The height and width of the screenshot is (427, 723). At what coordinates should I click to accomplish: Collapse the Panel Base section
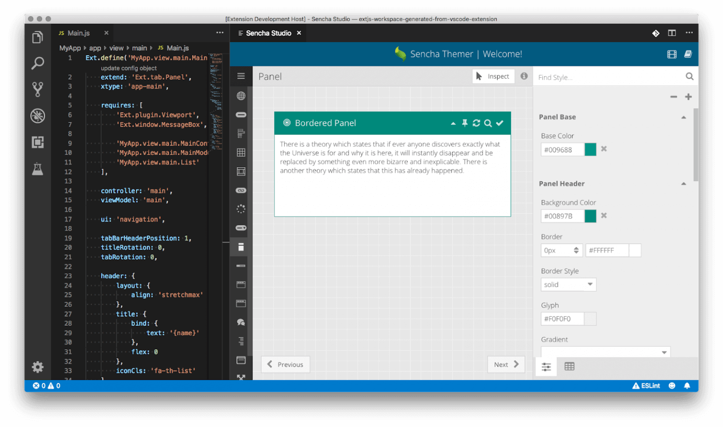(683, 117)
